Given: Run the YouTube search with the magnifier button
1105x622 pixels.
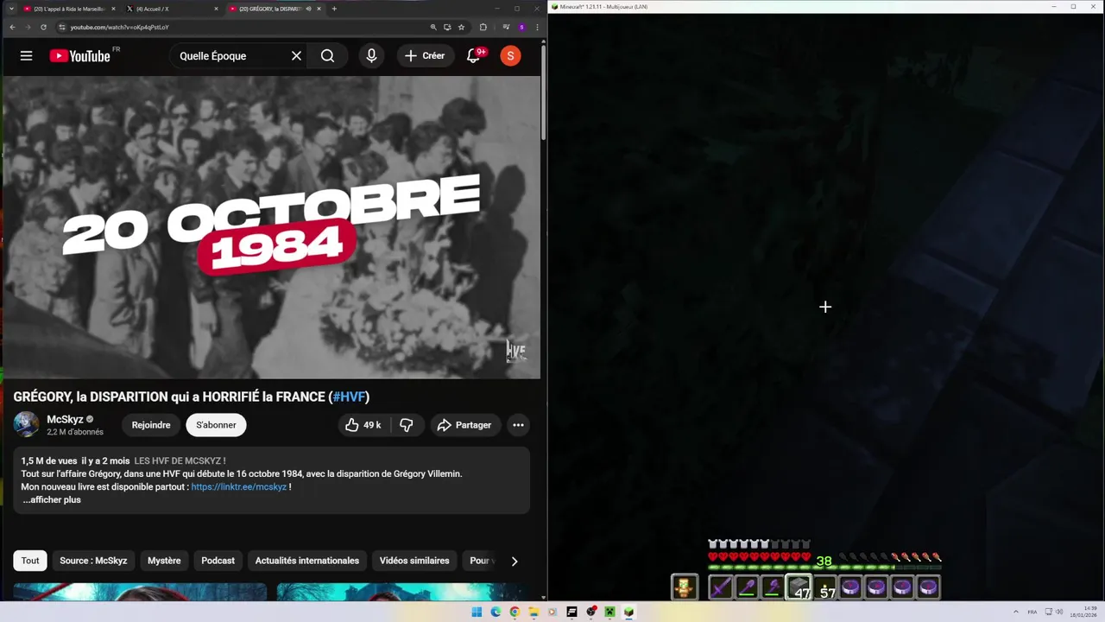Looking at the screenshot, I should pos(327,56).
